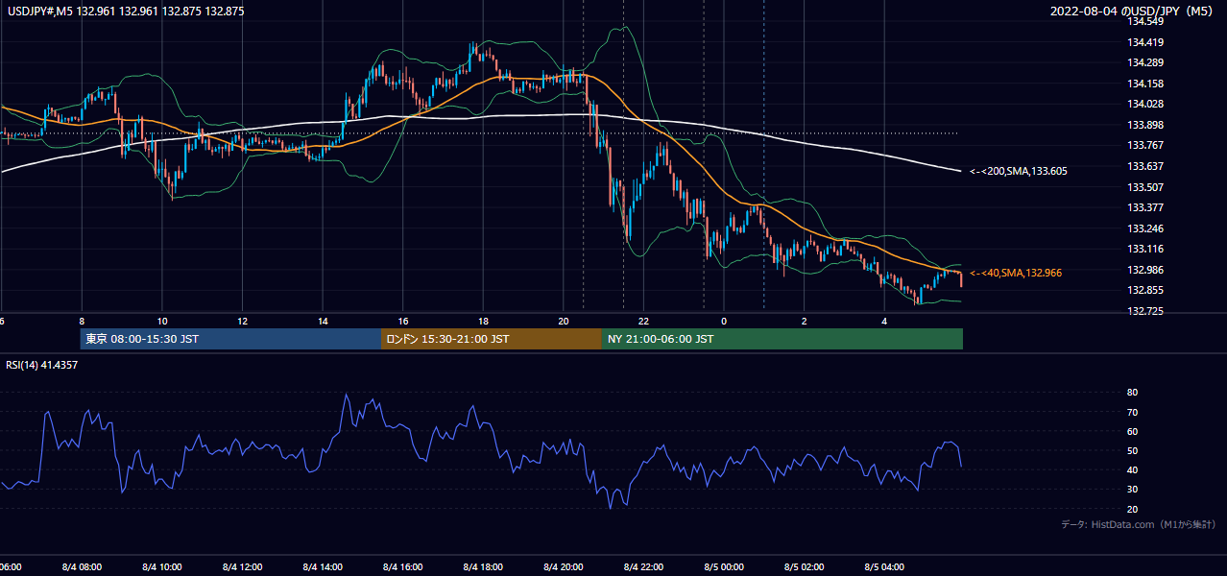The height and width of the screenshot is (576, 1227).
Task: Click price axis value 132.986
Action: [1144, 270]
